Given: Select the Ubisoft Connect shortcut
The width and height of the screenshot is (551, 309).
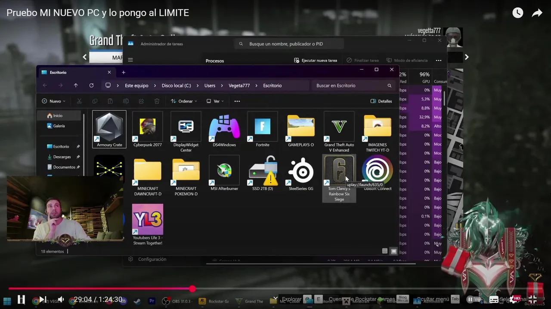Looking at the screenshot, I should pyautogui.click(x=378, y=173).
